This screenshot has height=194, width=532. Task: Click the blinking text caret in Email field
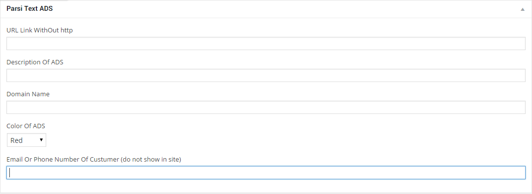[10, 173]
